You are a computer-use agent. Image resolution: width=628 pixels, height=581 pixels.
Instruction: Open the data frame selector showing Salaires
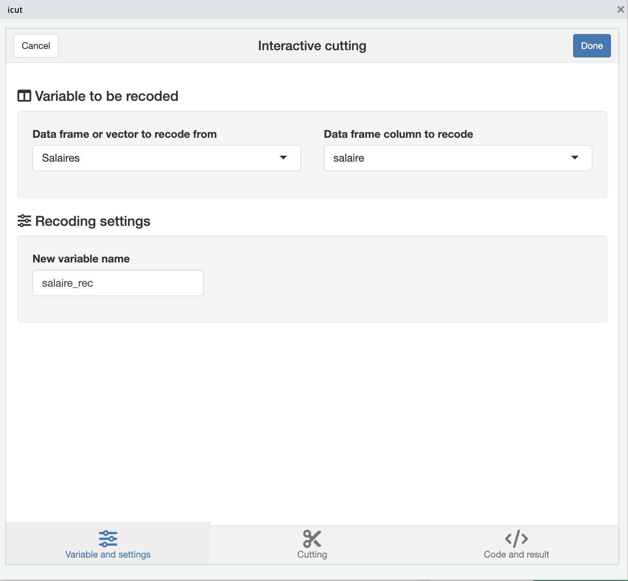(166, 158)
